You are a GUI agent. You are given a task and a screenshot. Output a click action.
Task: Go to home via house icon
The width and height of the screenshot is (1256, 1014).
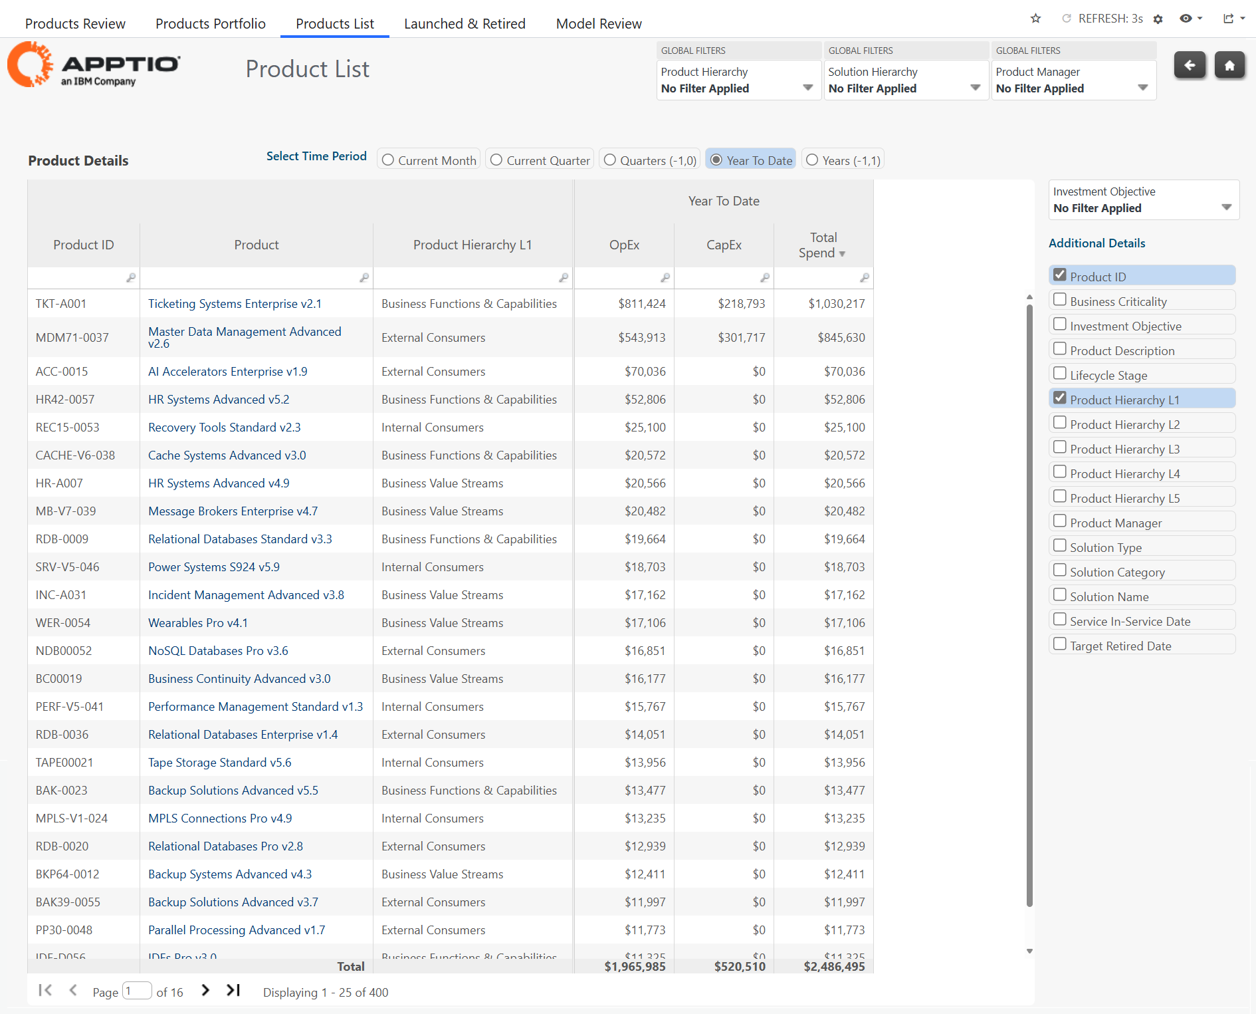pyautogui.click(x=1229, y=65)
